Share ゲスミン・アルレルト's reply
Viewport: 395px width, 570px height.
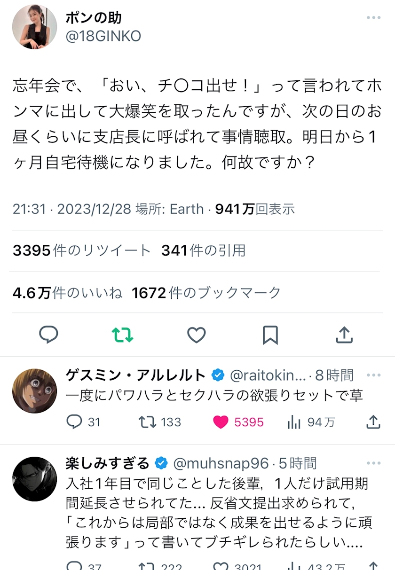[373, 422]
